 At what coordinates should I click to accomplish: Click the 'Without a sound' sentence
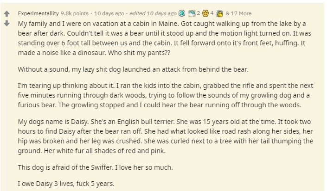tap(133, 69)
